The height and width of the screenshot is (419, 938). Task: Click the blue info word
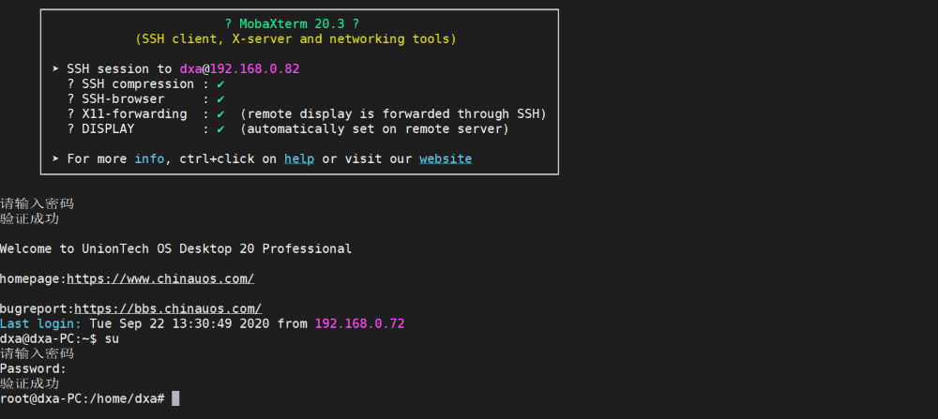pos(149,159)
